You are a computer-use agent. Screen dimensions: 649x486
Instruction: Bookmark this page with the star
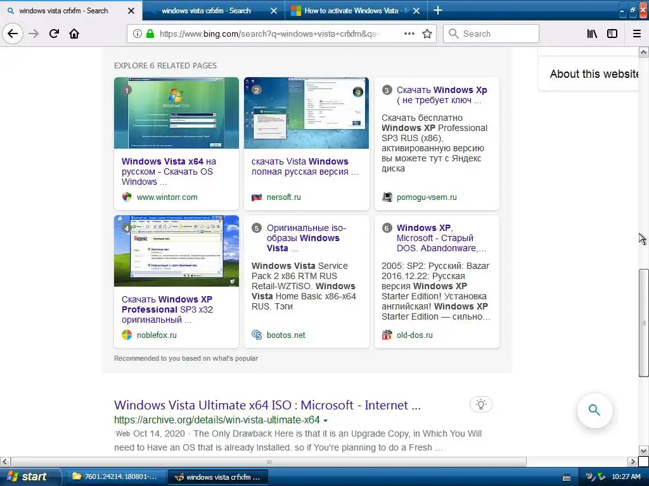click(x=427, y=34)
